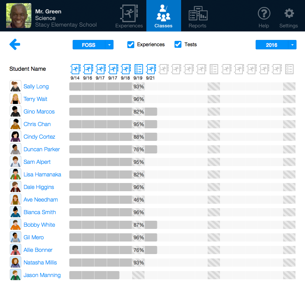305x283 pixels.
Task: Click Natasha Millis's avatar
Action: [15, 262]
